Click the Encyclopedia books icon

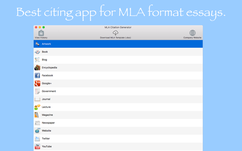tap(37, 68)
